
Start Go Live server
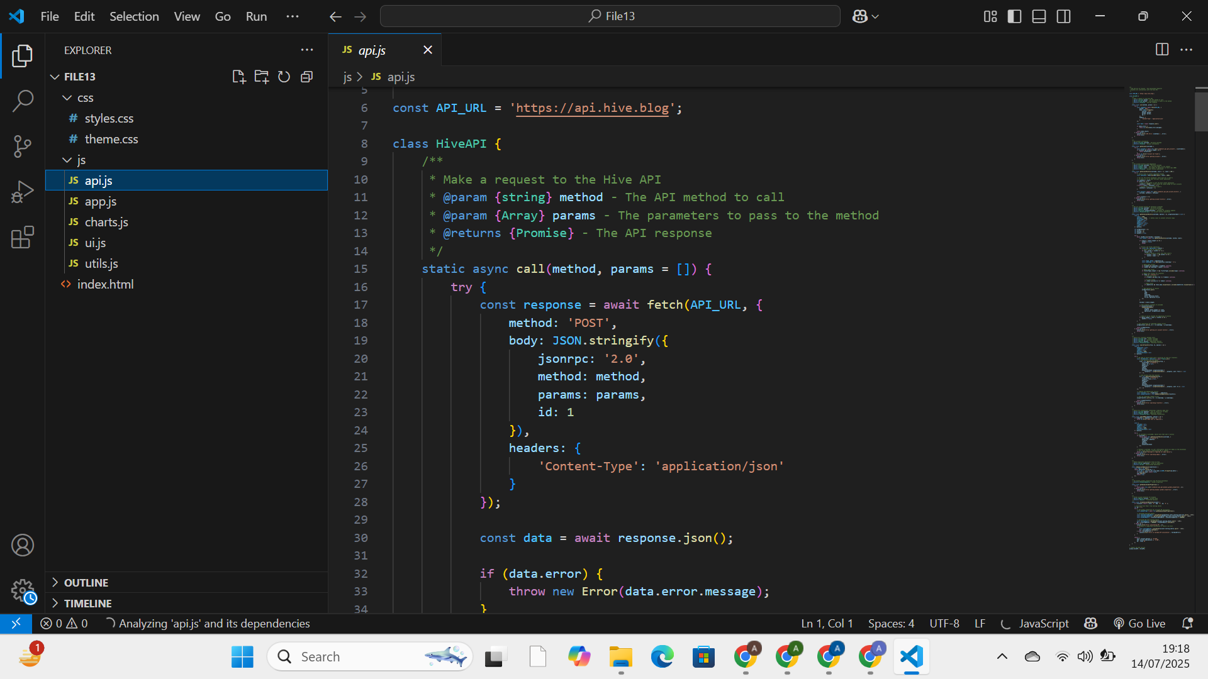tap(1139, 623)
